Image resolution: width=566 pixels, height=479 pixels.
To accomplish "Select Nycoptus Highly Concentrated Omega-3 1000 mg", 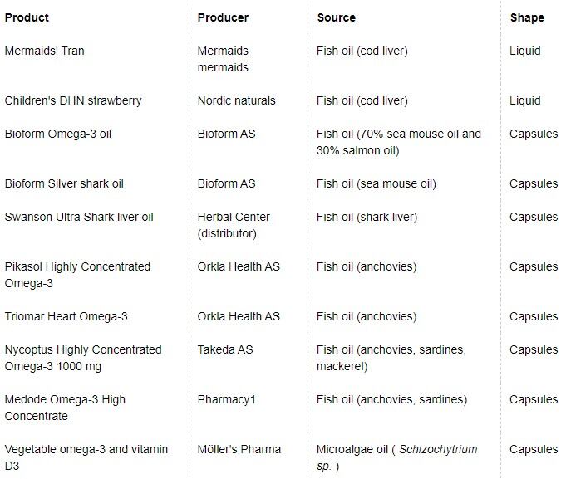I will pyautogui.click(x=83, y=358).
